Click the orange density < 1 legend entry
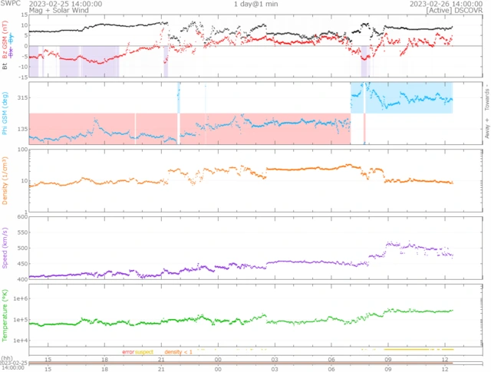The height and width of the screenshot is (372, 491). [178, 352]
